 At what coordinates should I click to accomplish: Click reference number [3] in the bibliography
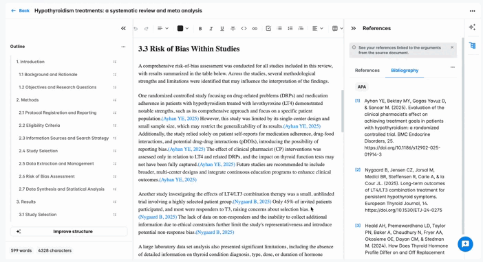pyautogui.click(x=357, y=226)
